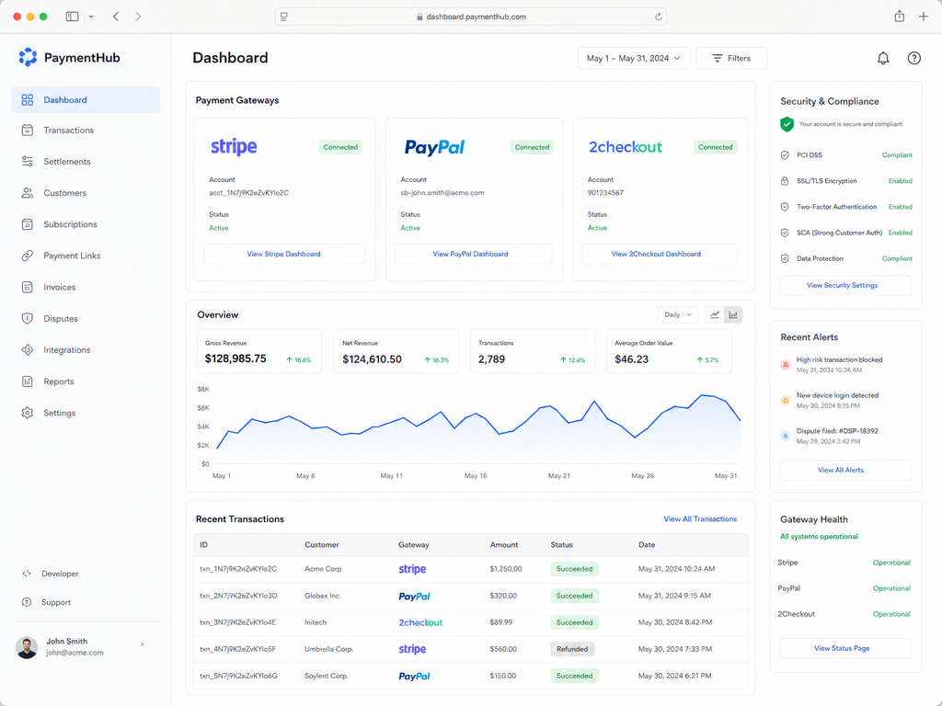The height and width of the screenshot is (706, 942).
Task: Click the Gross Revenue $128,985.75 card
Action: pos(259,351)
